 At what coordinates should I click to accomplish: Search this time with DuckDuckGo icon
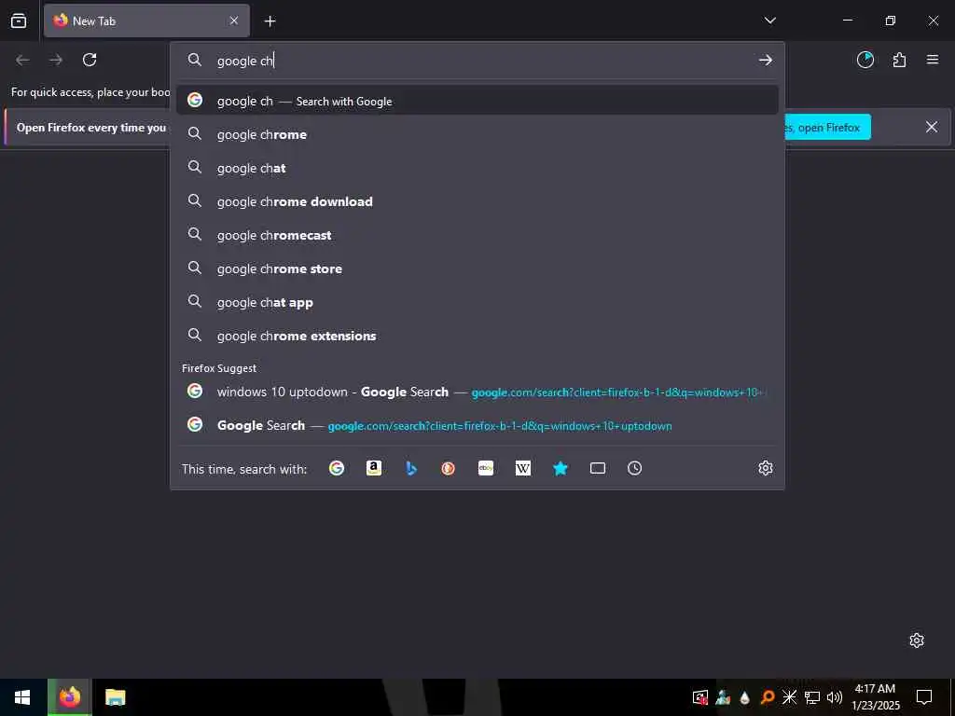point(449,468)
